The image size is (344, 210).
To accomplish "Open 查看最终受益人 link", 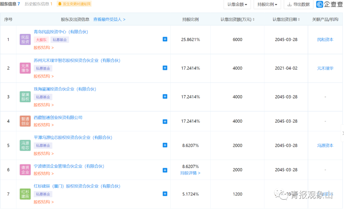I will (109, 19).
